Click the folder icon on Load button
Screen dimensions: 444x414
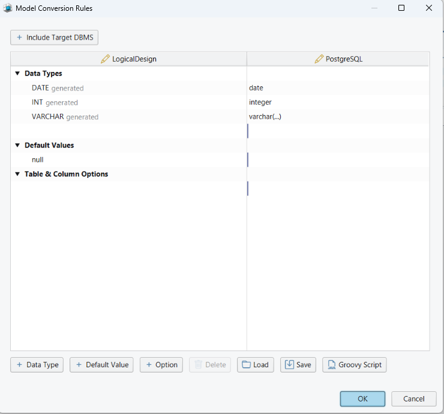pos(246,364)
